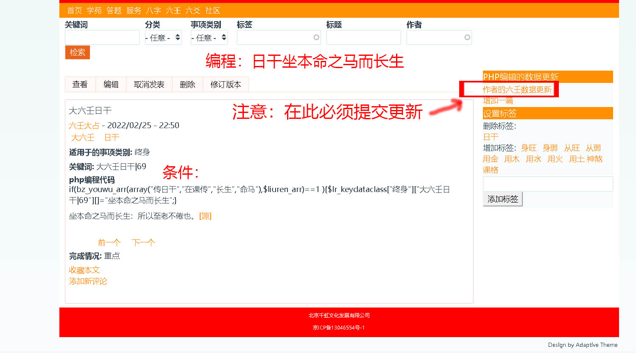Open 作者的六壬数据更新 link
This screenshot has height=357, width=636.
[x=517, y=90]
